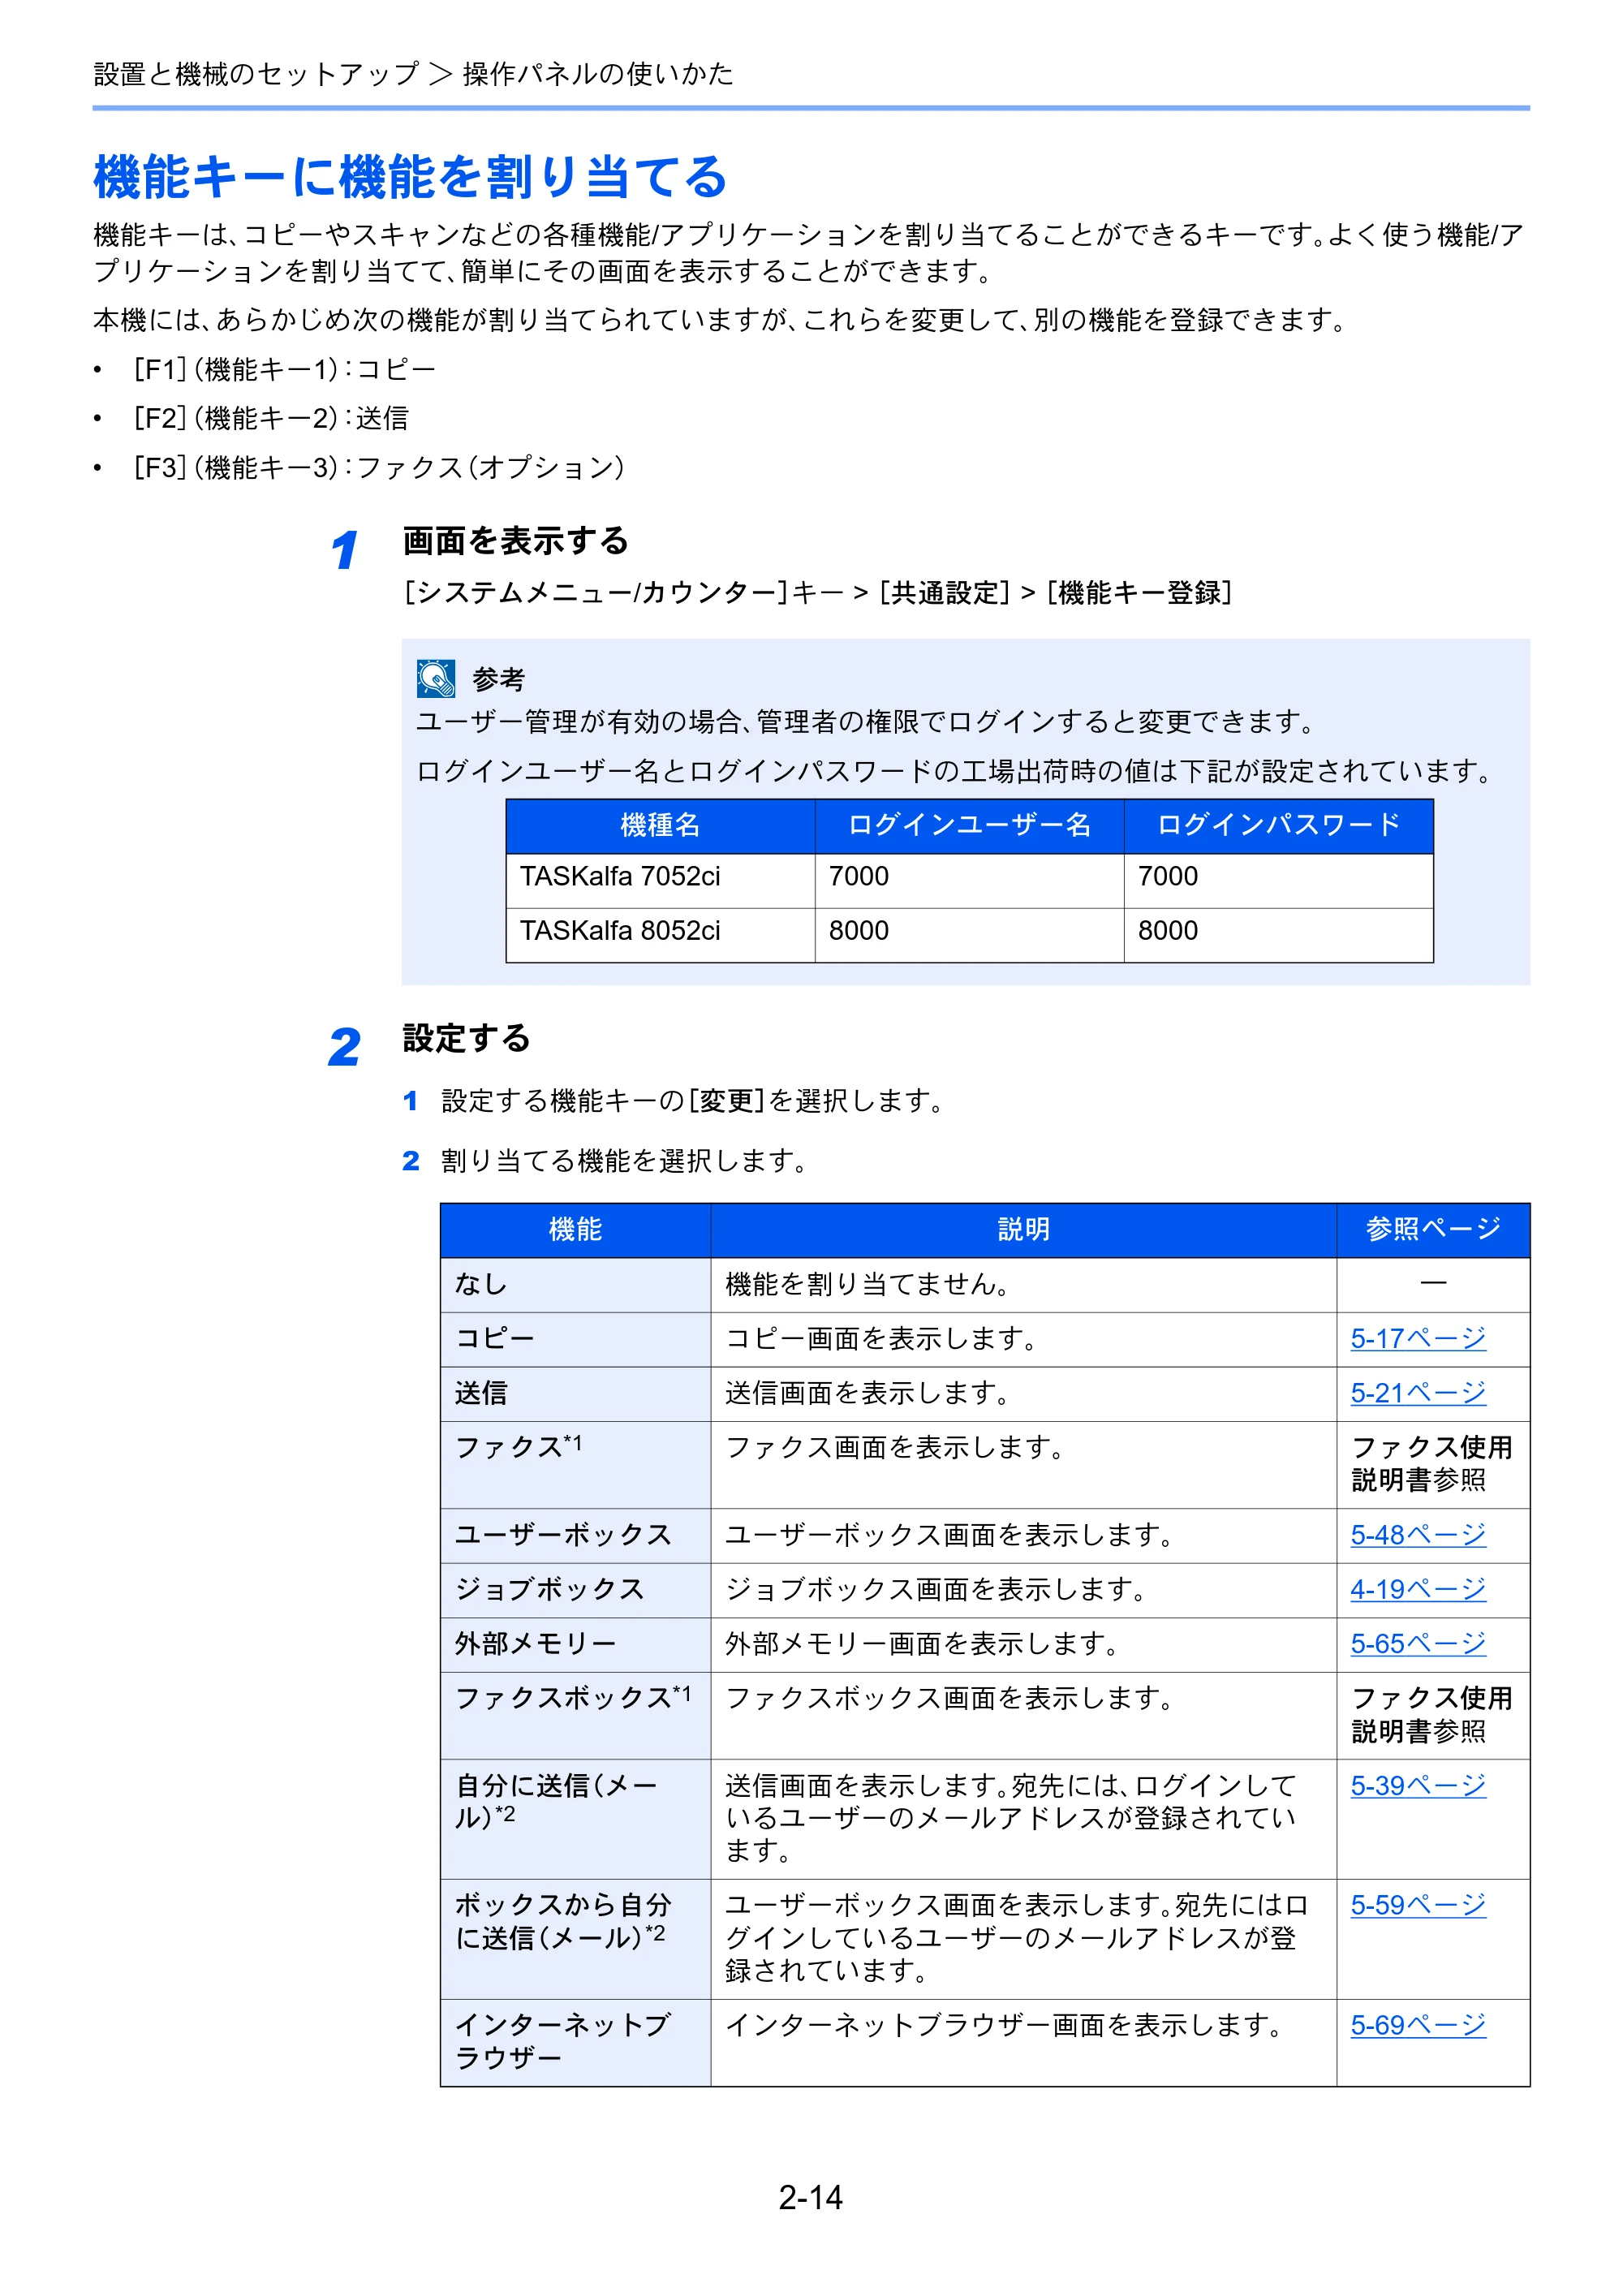The width and height of the screenshot is (1623, 2296).
Task: Click the ログインパスワード table header
Action: point(1278,825)
